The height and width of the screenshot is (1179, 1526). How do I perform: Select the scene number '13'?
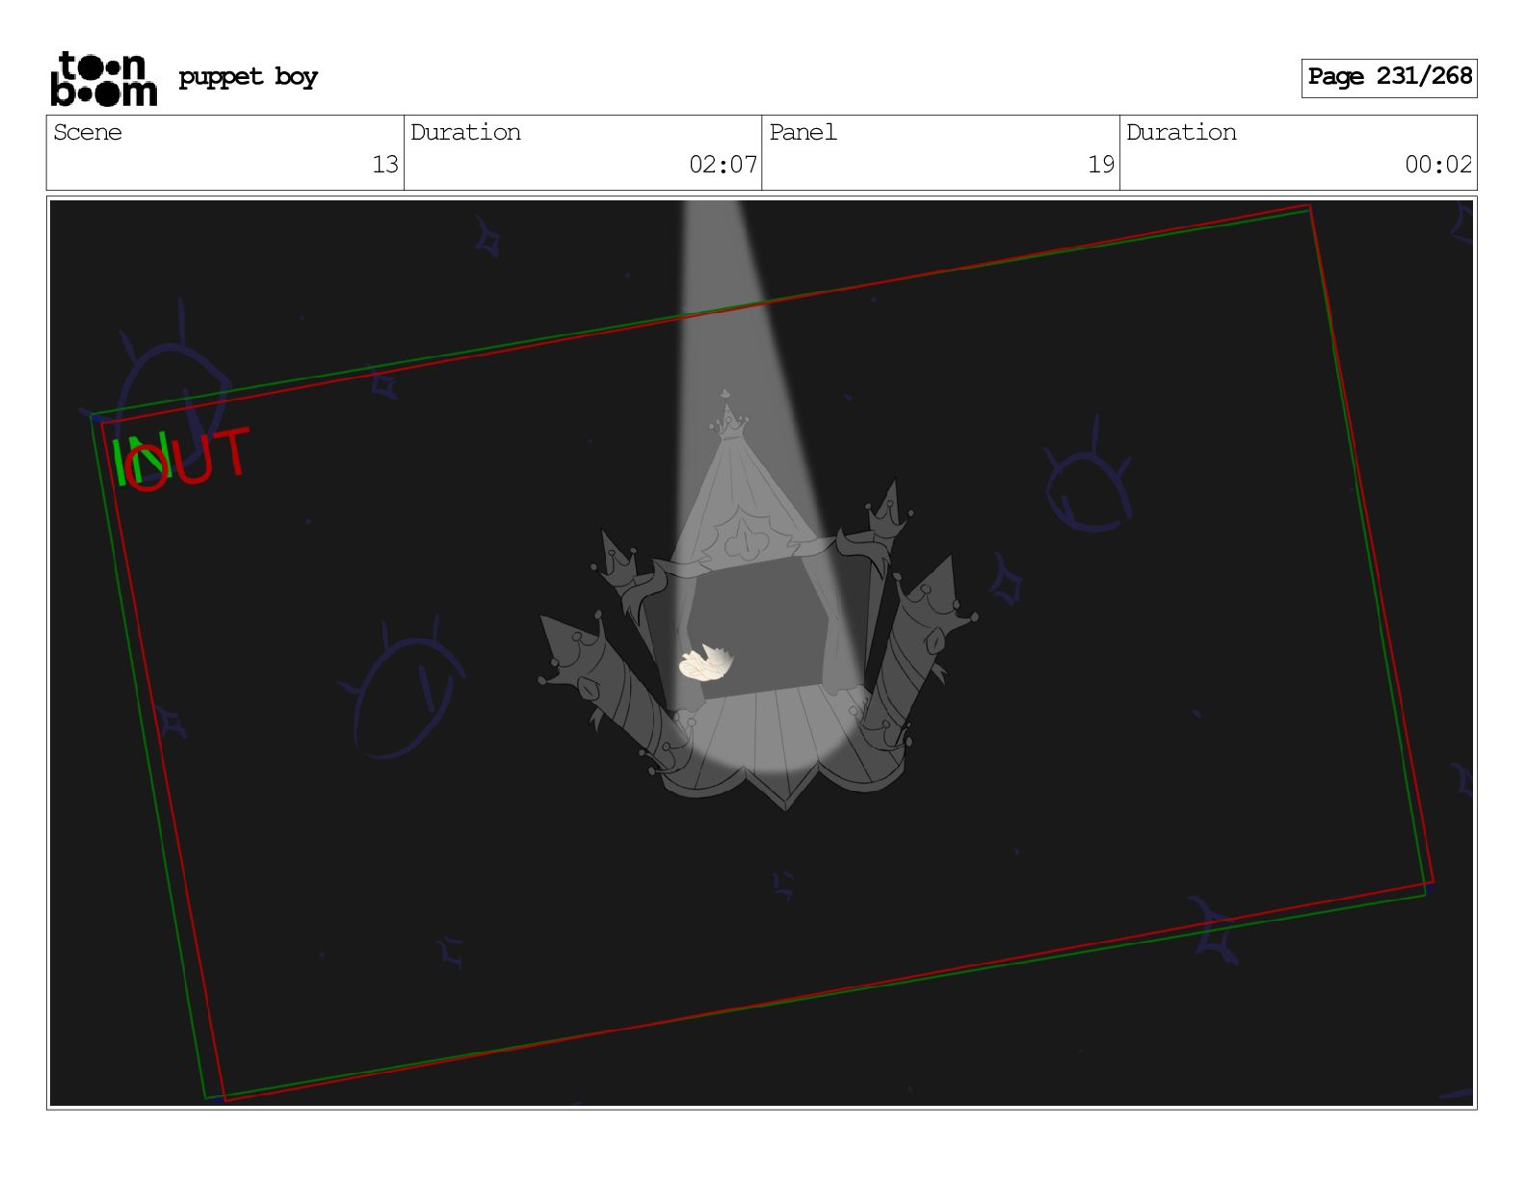pyautogui.click(x=385, y=165)
